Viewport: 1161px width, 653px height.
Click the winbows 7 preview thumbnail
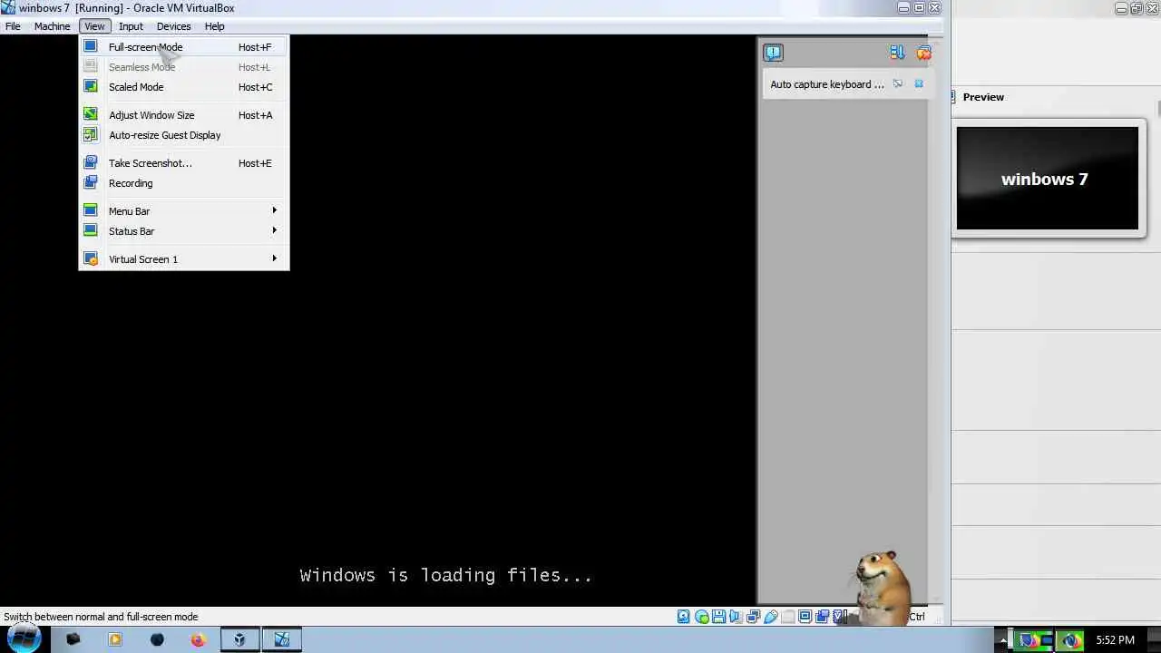pos(1048,178)
